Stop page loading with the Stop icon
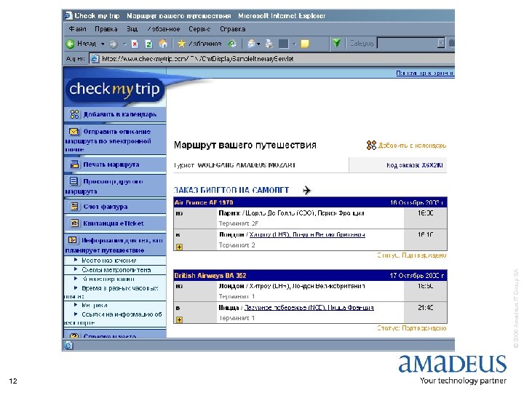The image size is (524, 393). pos(135,44)
